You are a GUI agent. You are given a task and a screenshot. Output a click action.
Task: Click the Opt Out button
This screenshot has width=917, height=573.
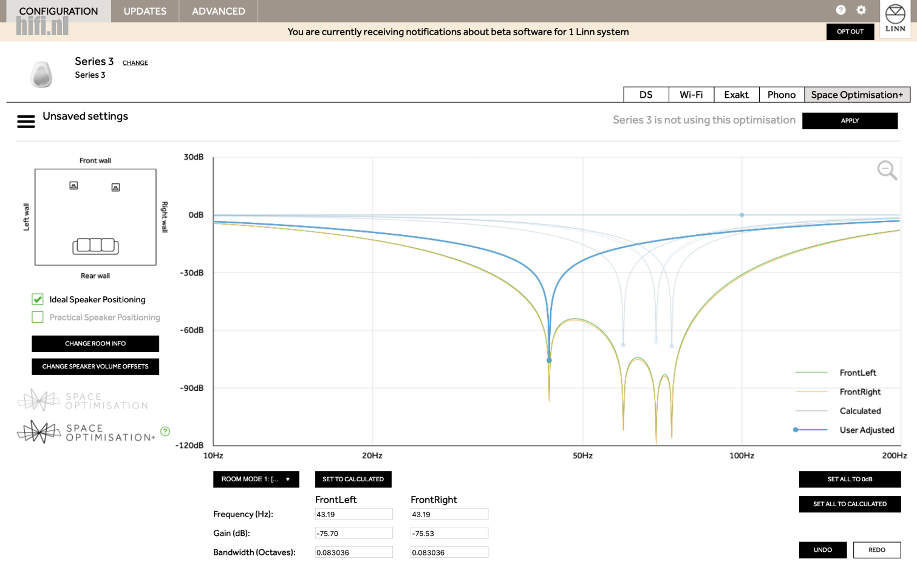pyautogui.click(x=850, y=32)
